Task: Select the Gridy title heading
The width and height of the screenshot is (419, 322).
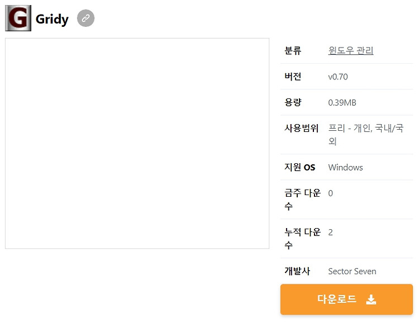Action: point(52,18)
